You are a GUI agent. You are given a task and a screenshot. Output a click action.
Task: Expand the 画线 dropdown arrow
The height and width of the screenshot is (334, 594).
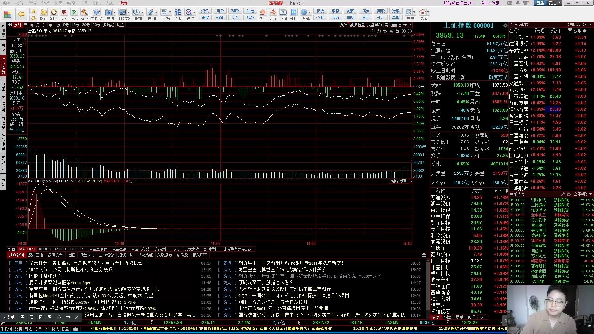pos(156,12)
